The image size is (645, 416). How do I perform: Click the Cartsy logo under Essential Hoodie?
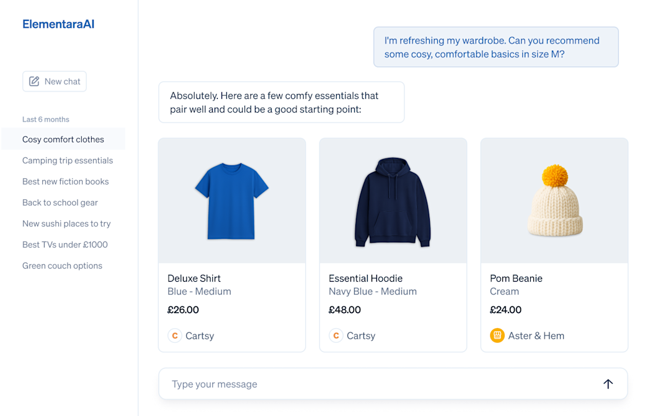point(336,336)
